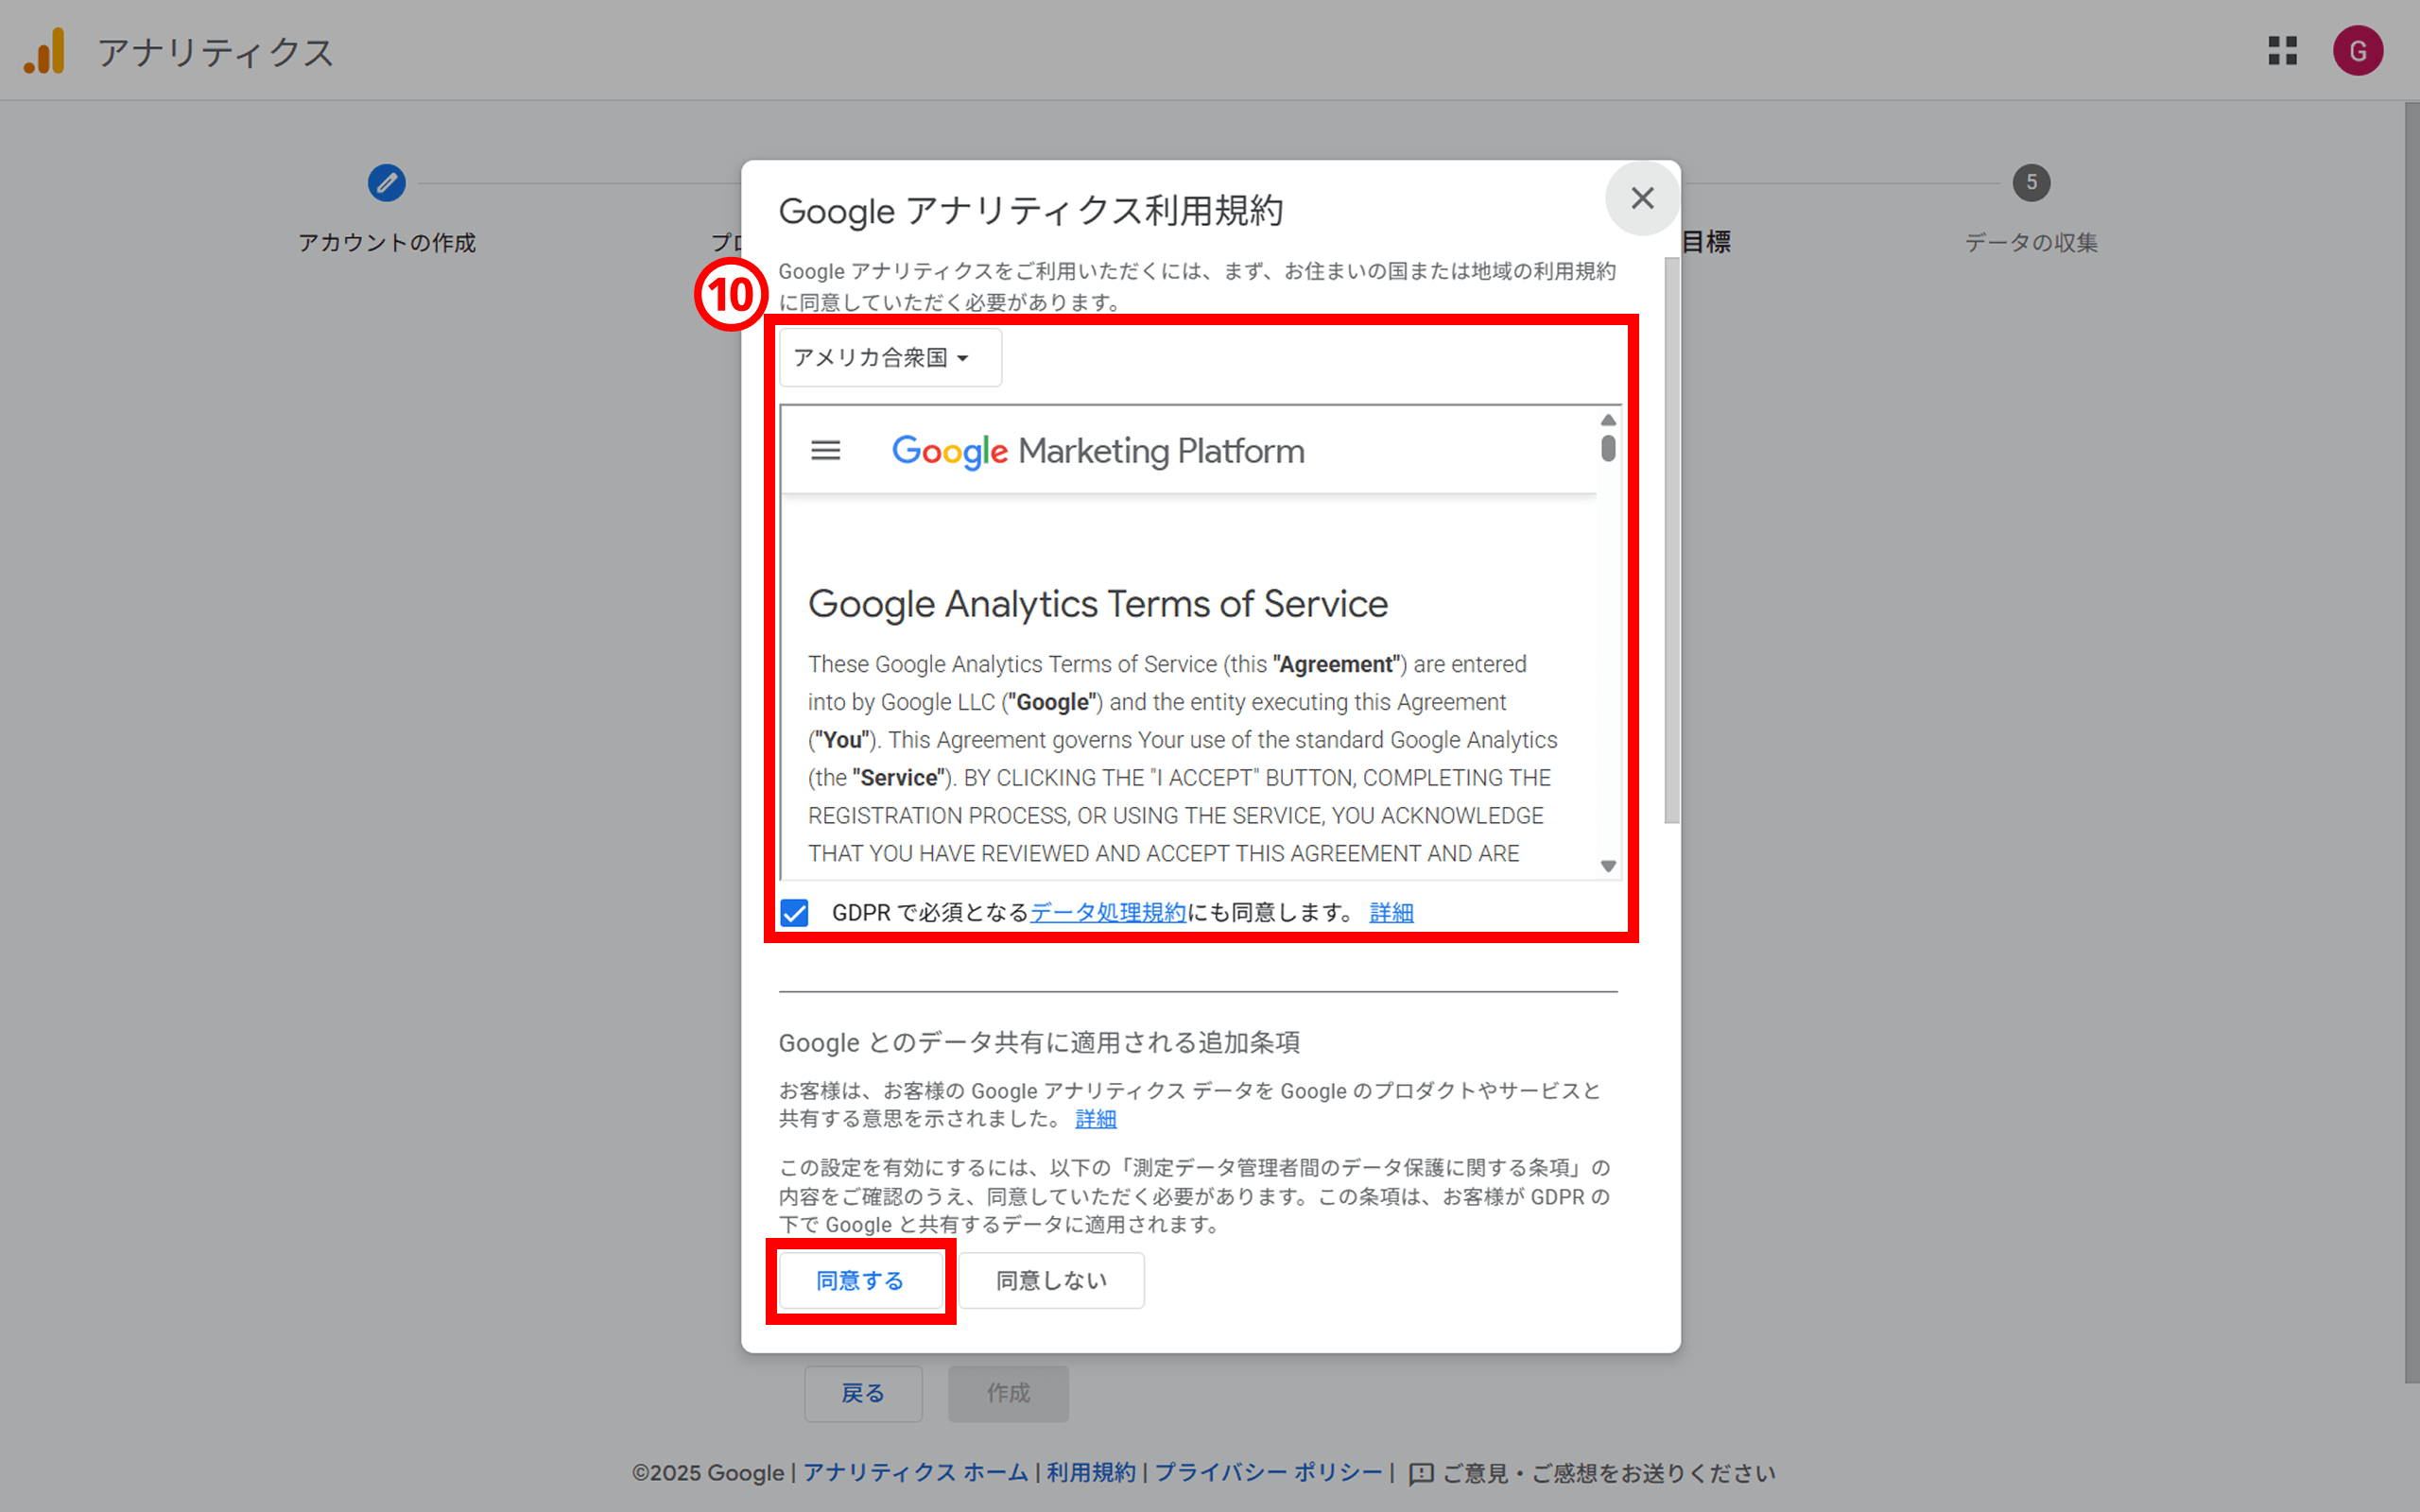Open アナリティクス ホーム footer link
2420x1512 pixels.
[x=915, y=1473]
